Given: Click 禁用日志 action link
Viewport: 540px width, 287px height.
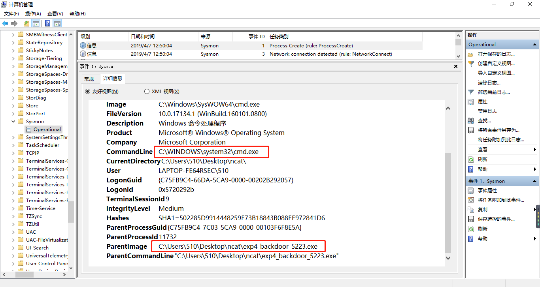Looking at the screenshot, I should click(x=487, y=111).
